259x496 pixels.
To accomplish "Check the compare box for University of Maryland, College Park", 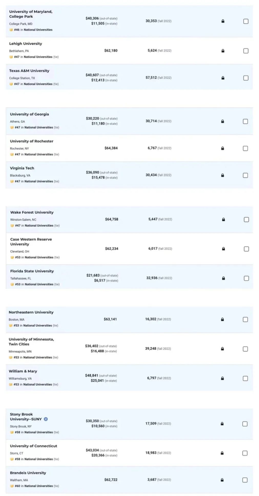I will [x=246, y=21].
